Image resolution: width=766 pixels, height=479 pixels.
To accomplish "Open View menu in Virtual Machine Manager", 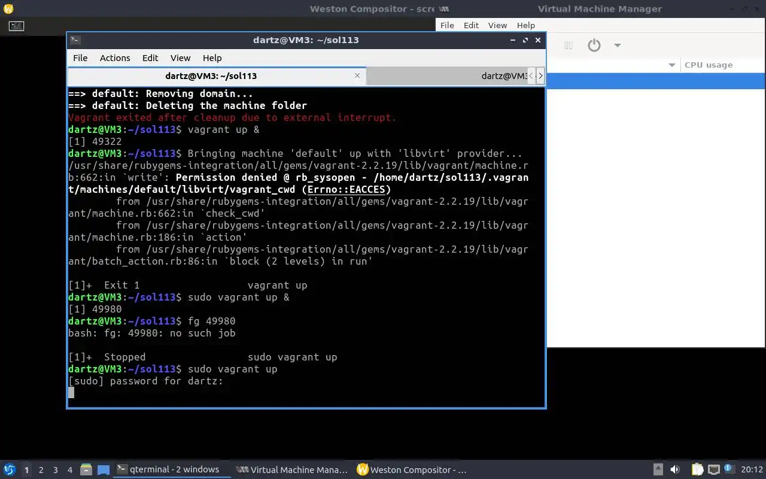I will pyautogui.click(x=497, y=25).
